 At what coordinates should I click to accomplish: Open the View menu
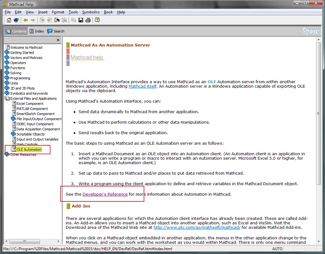click(x=30, y=12)
